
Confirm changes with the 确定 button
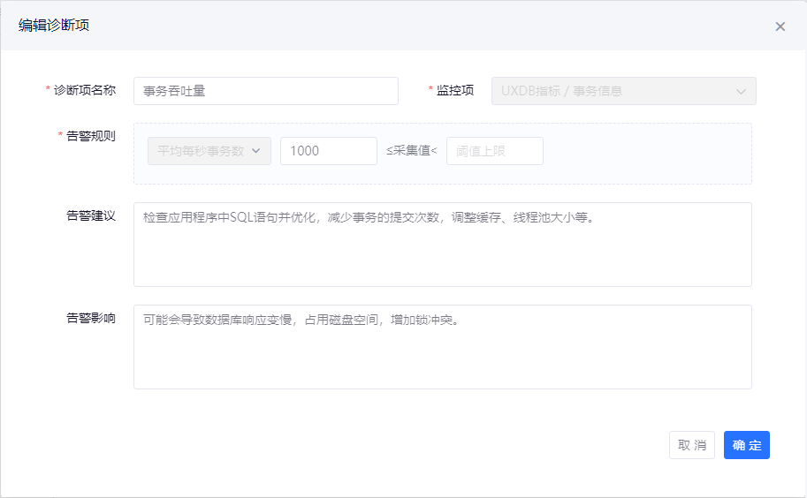746,445
